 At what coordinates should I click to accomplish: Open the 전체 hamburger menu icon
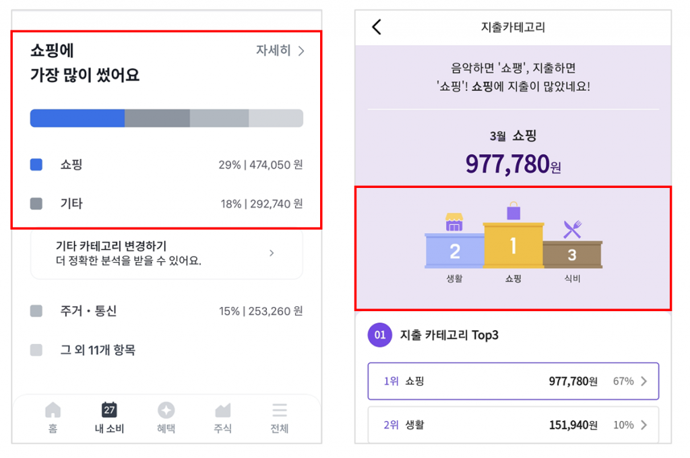pyautogui.click(x=280, y=410)
